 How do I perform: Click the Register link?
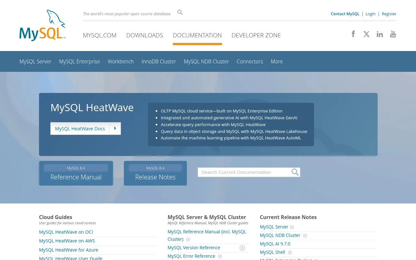[x=389, y=14]
